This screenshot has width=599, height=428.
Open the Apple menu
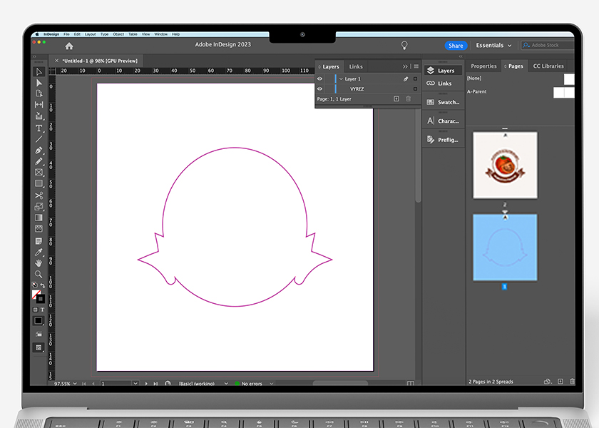37,34
